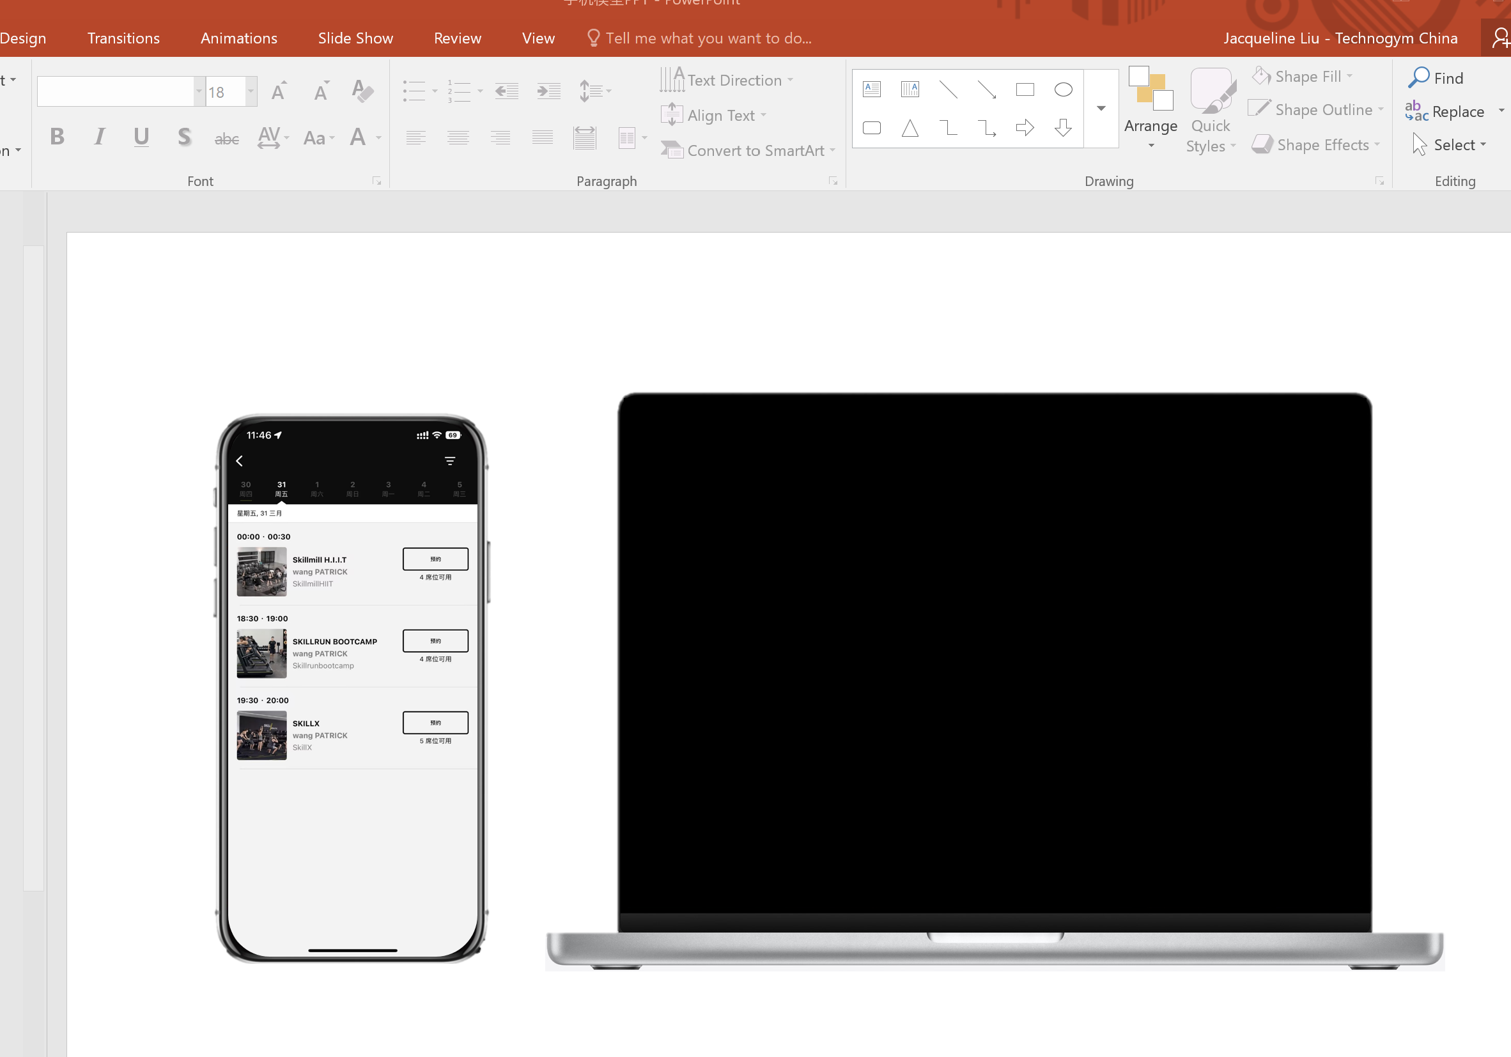
Task: Click the Clear All Formatting icon
Action: 362,91
